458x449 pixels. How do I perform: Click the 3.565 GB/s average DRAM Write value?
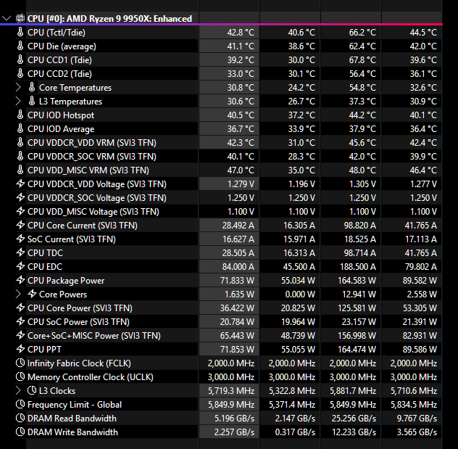coord(417,432)
